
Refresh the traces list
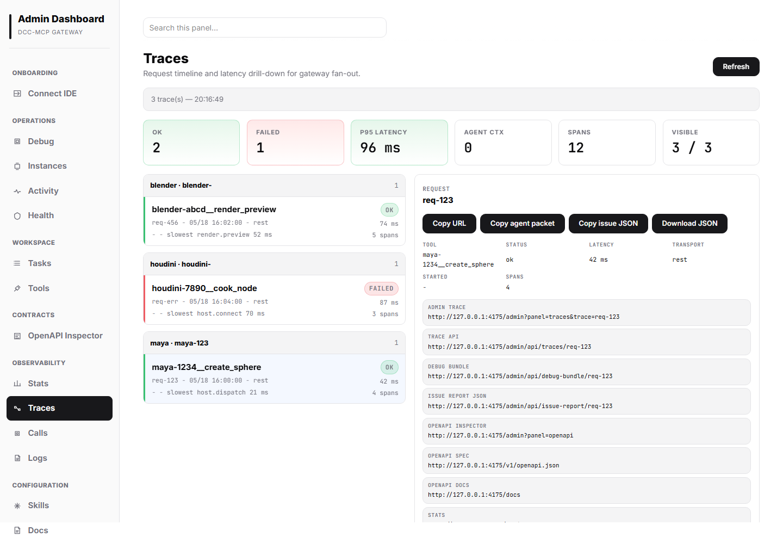(736, 66)
